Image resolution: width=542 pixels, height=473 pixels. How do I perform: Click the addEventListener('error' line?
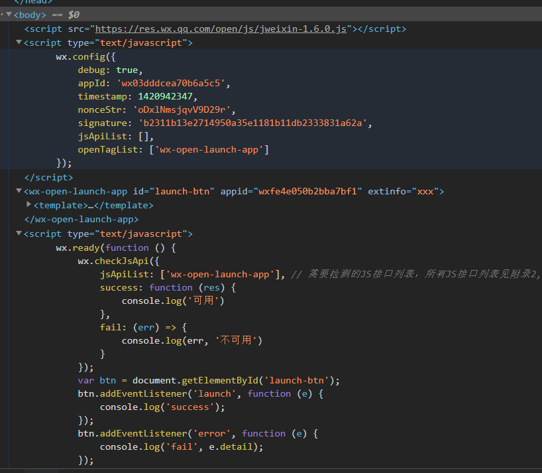[197, 434]
